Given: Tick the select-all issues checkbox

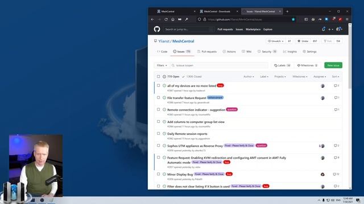Looking at the screenshot, I should tap(158, 76).
